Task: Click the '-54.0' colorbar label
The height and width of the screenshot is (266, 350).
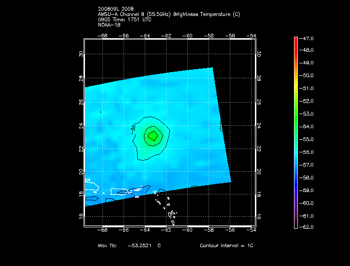Action: point(306,127)
